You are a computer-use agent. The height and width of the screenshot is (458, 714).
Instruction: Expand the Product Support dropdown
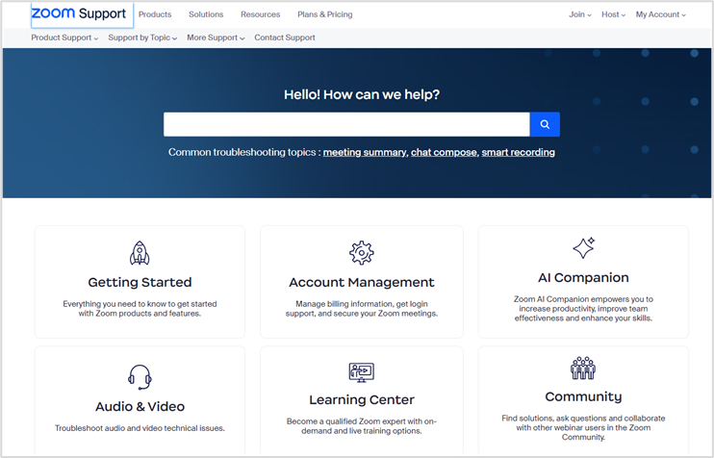pyautogui.click(x=64, y=38)
